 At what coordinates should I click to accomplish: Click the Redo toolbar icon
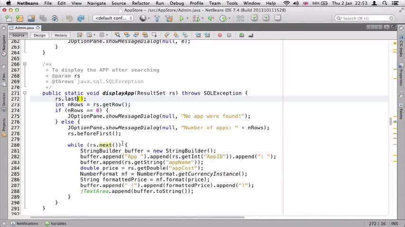click(x=81, y=18)
